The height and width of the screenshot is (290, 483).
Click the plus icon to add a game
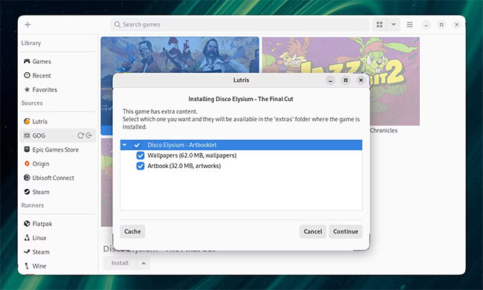27,25
